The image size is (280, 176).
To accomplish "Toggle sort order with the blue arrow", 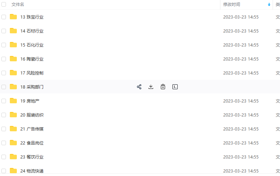I will (x=269, y=5).
